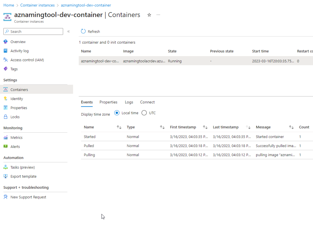
Task: Click the pulling image "aznami... message
Action: tap(275, 155)
